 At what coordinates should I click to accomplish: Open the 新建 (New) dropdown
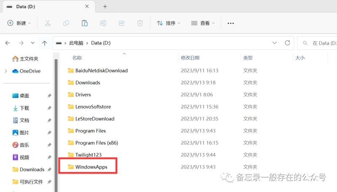pos(20,23)
